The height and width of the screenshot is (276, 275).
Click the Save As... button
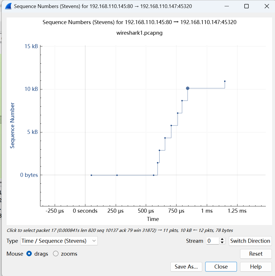pyautogui.click(x=186, y=267)
